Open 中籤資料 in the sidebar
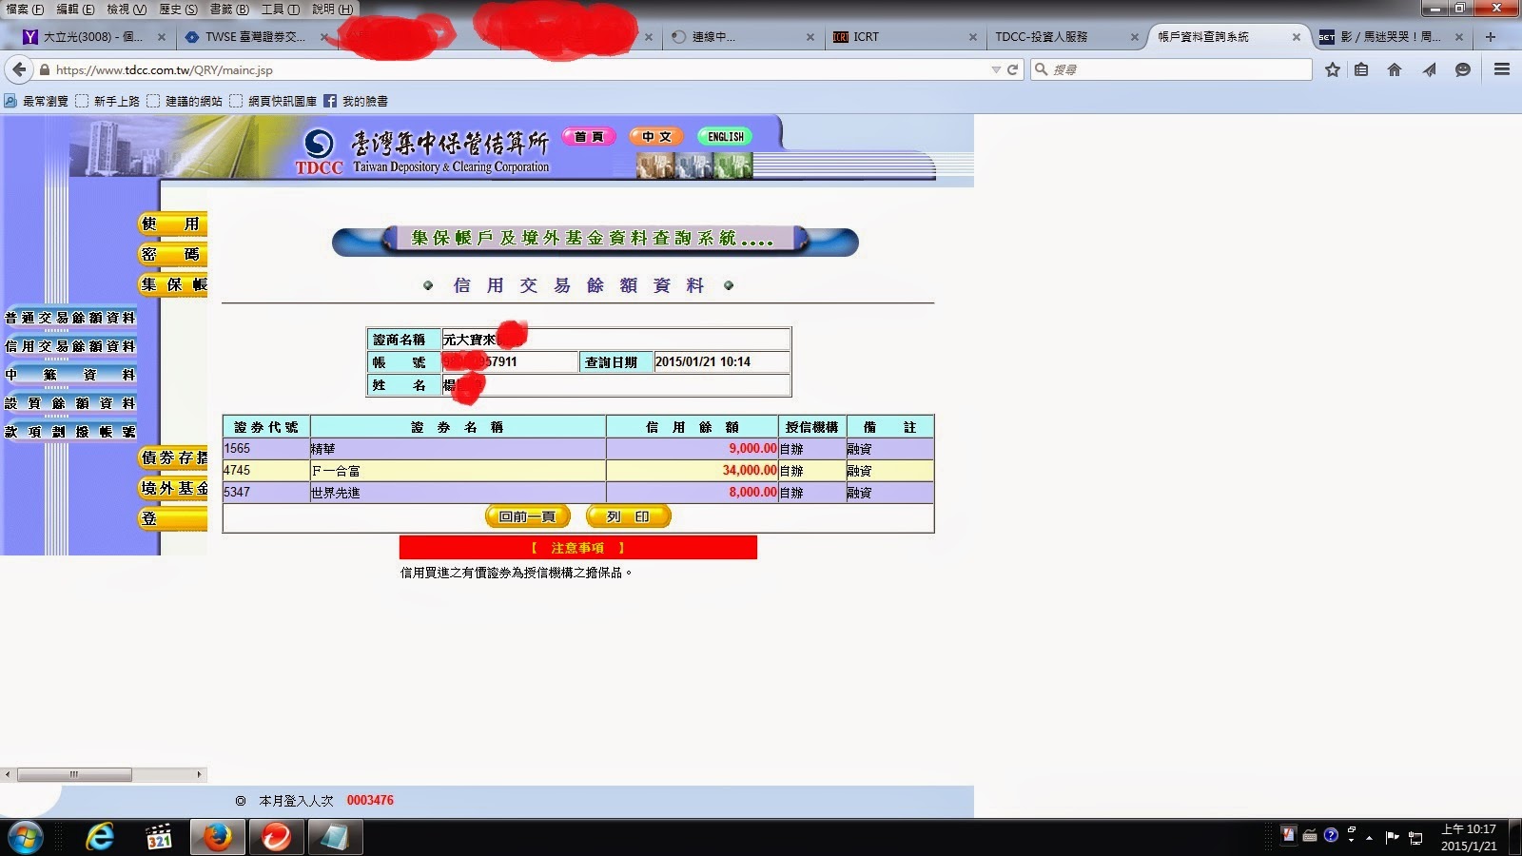Screen dimensions: 1522x856 coord(70,375)
